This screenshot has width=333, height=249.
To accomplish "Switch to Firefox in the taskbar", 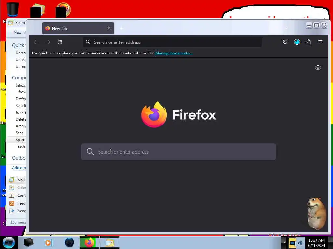I will [x=89, y=243].
